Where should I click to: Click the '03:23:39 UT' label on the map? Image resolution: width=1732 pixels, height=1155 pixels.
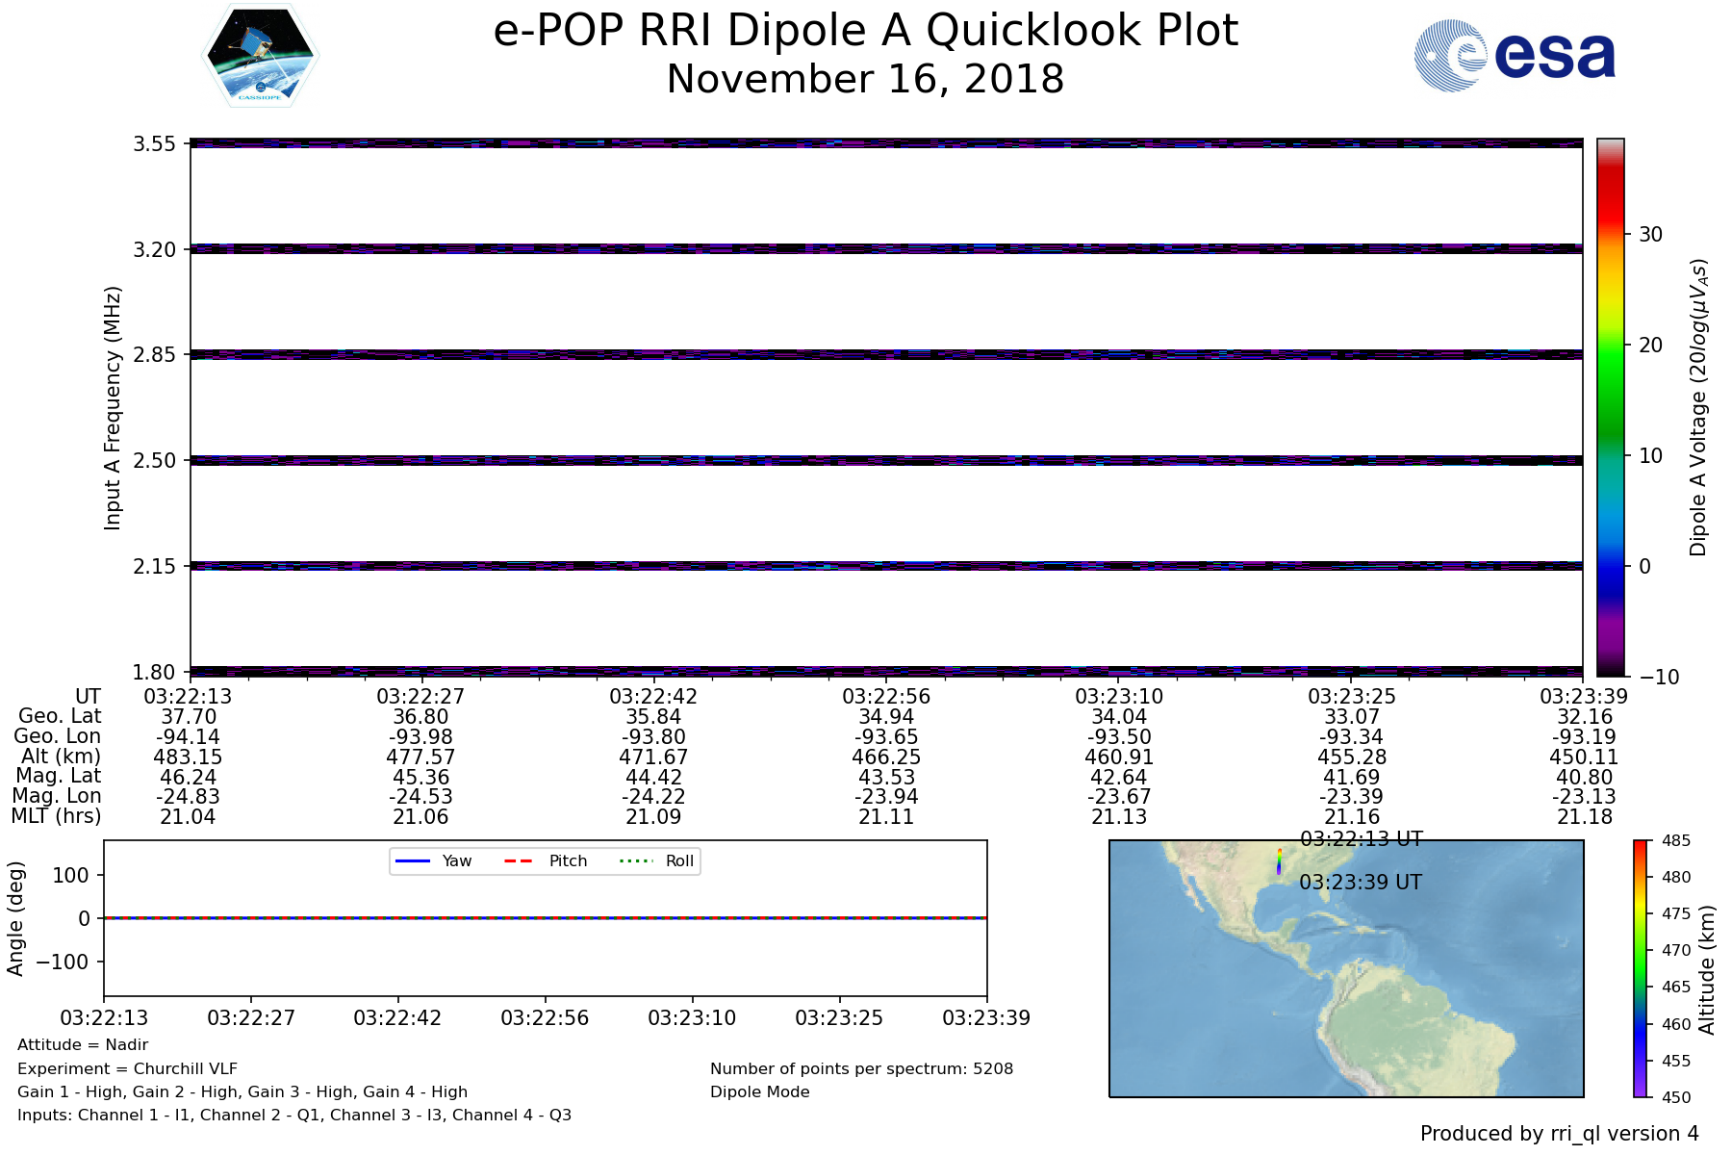(1360, 883)
